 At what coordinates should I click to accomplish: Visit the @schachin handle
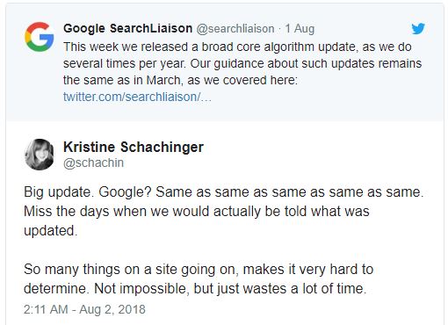(x=93, y=162)
